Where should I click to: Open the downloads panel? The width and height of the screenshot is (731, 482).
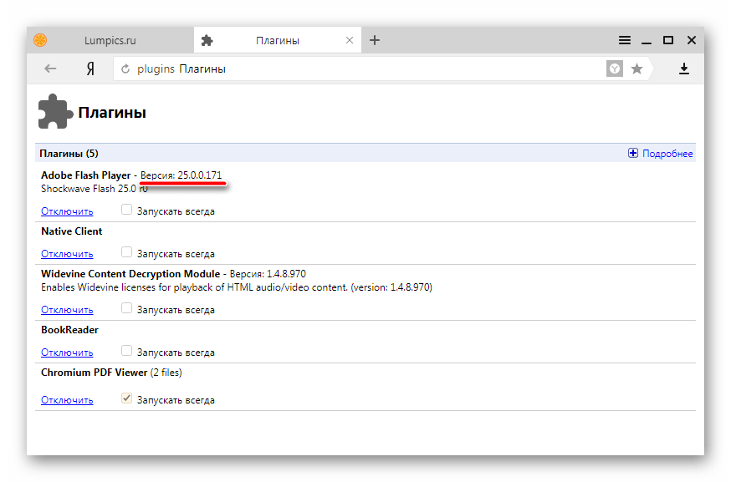point(683,69)
